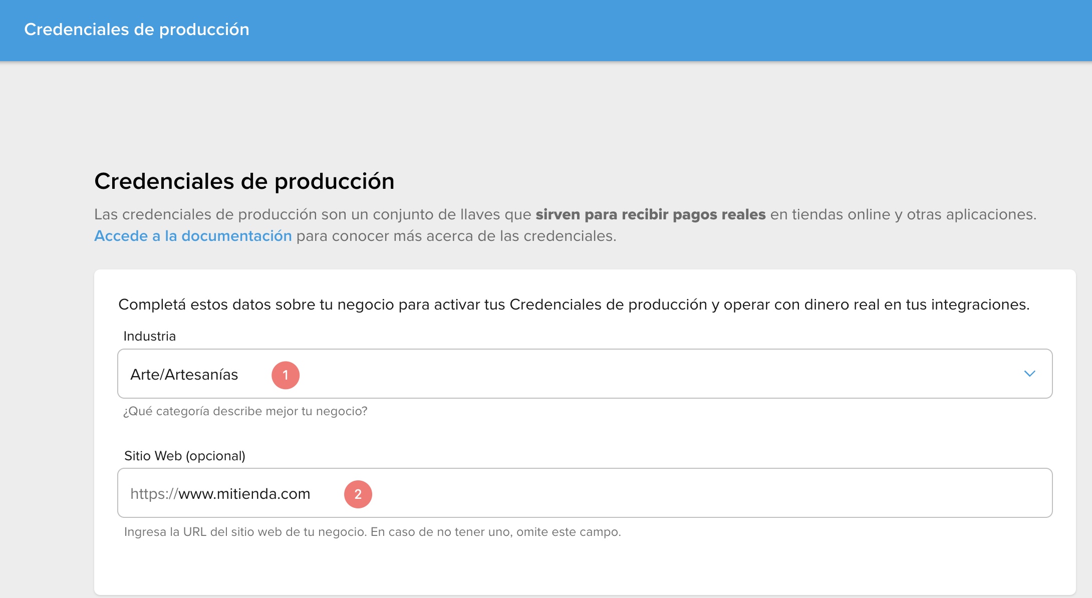Click the 'www.mitienda.com' text in website field
This screenshot has height=598, width=1092.
[244, 494]
